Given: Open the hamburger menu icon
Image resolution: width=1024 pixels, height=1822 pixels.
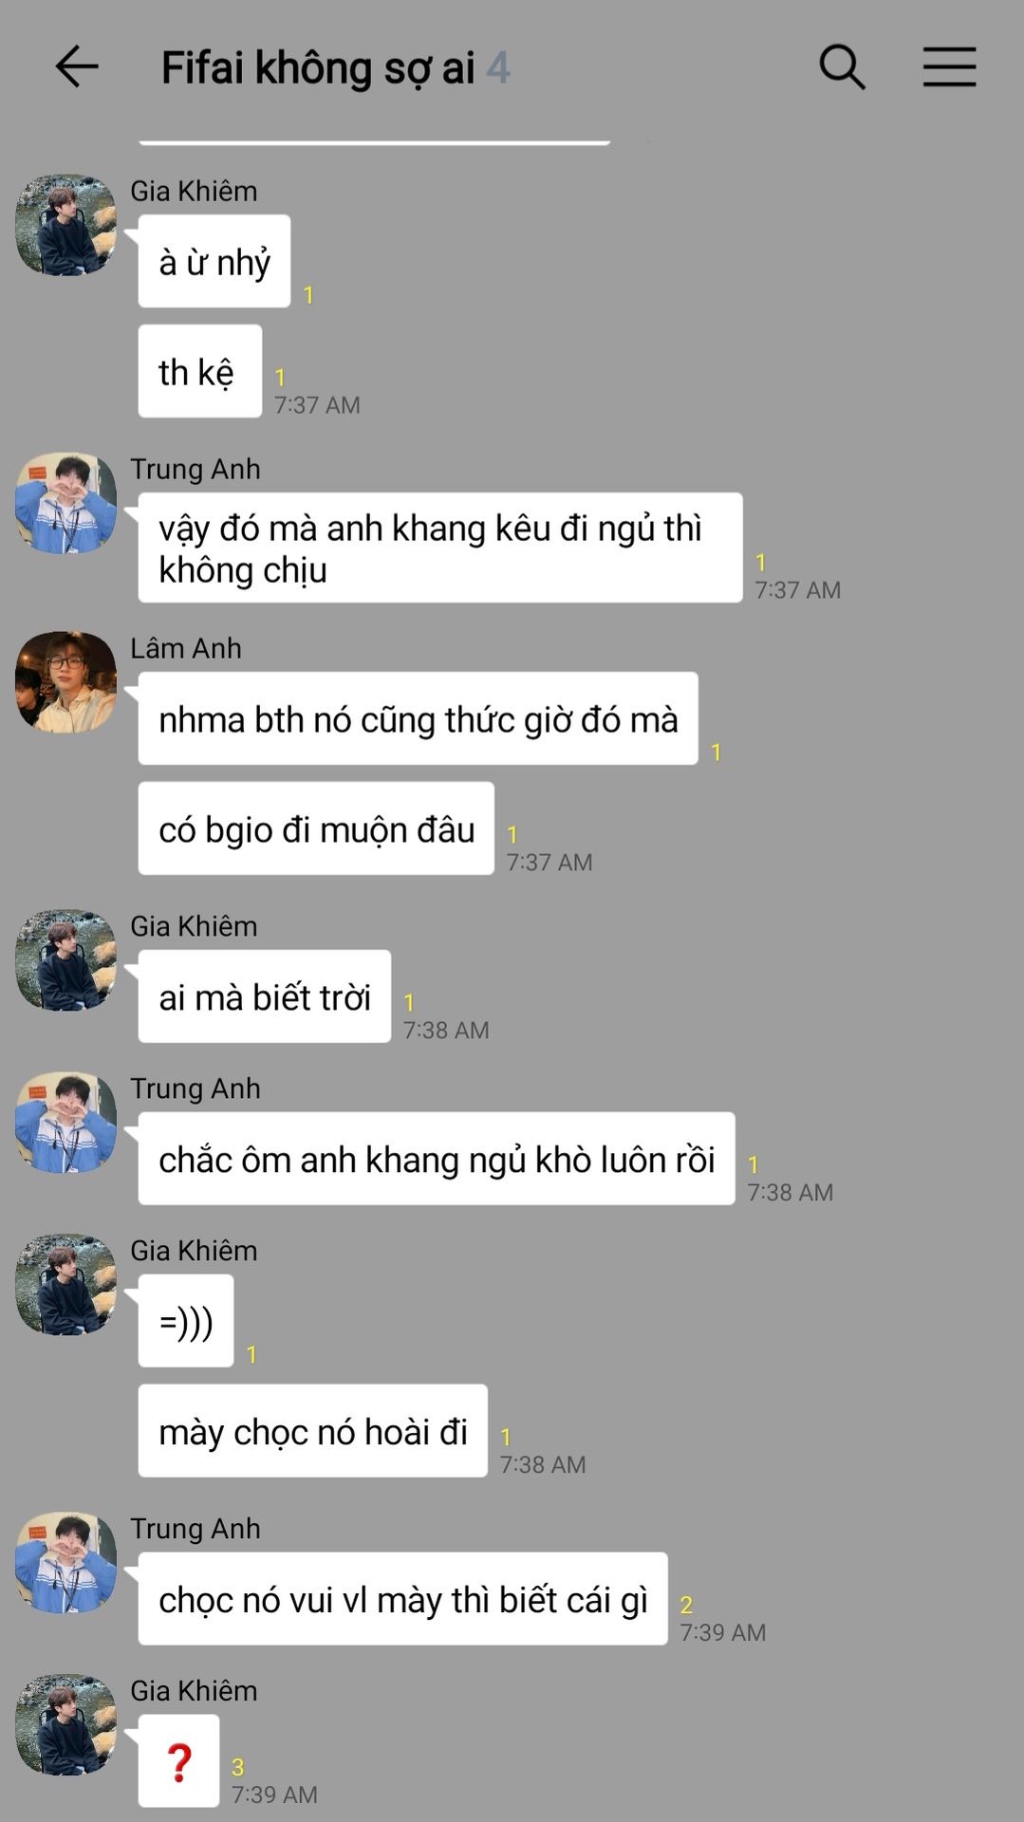Looking at the screenshot, I should pyautogui.click(x=949, y=66).
